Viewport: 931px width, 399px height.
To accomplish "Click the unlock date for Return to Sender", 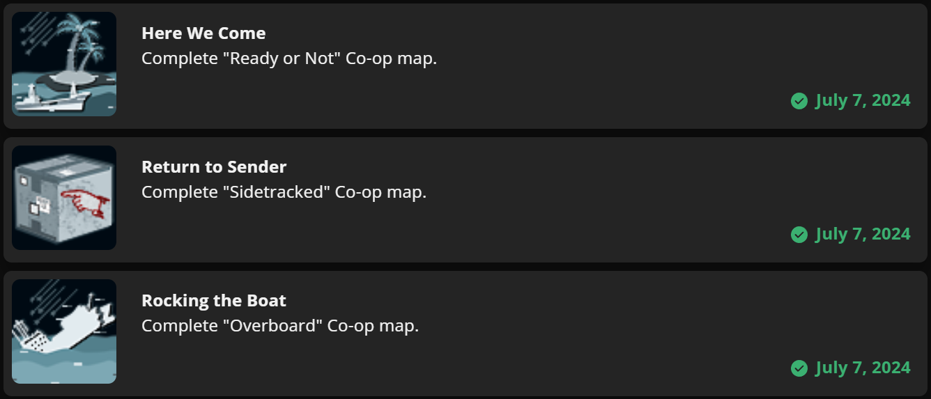I will point(863,234).
